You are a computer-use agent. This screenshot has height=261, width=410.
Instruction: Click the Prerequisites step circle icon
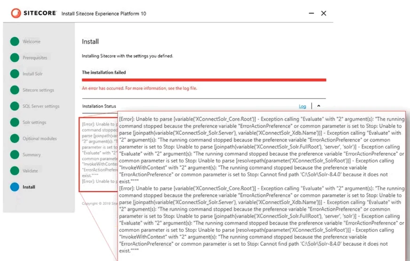point(15,58)
